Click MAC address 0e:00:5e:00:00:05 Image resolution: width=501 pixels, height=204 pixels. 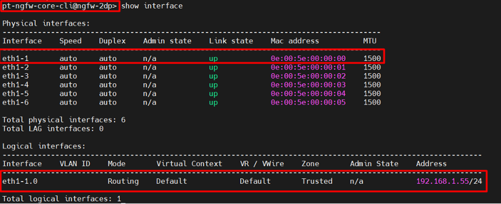308,103
